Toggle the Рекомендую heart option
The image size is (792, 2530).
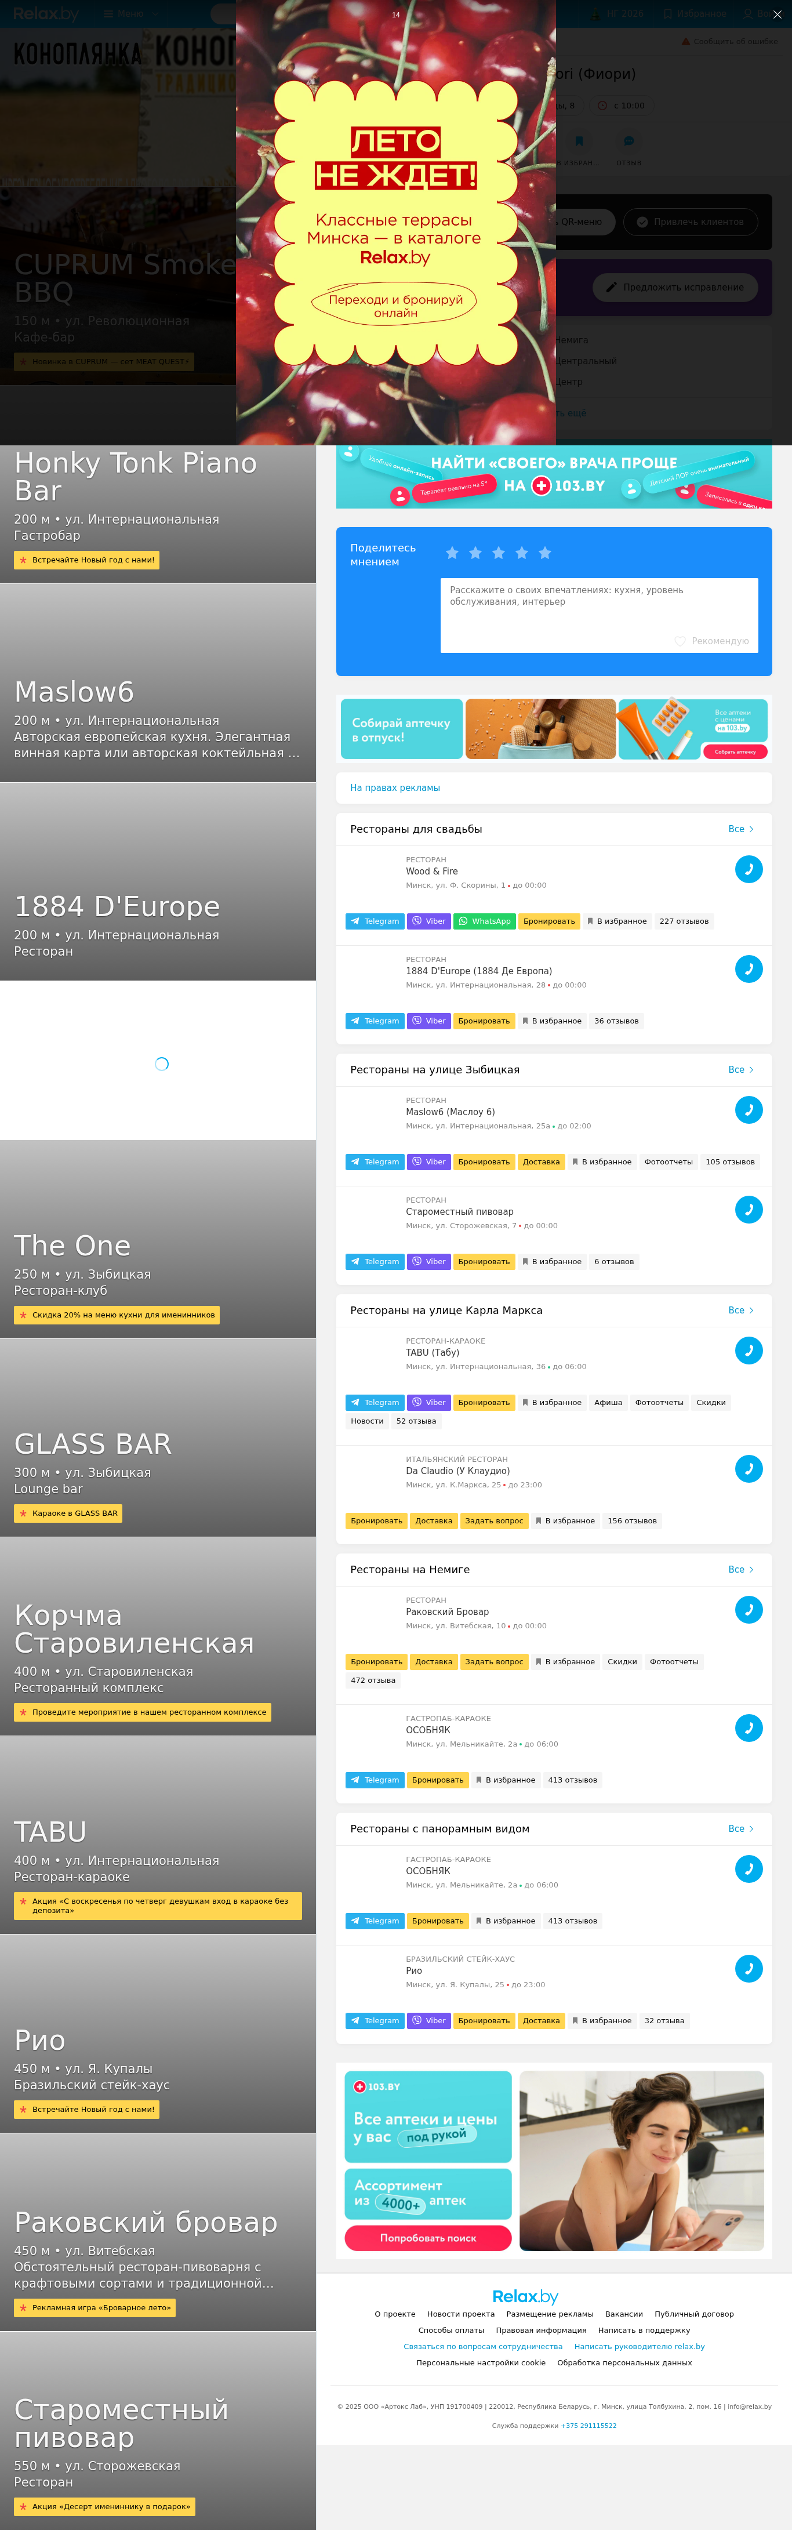tap(711, 640)
